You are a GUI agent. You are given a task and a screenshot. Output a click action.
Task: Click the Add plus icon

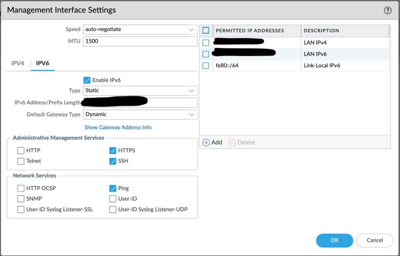tap(206, 143)
